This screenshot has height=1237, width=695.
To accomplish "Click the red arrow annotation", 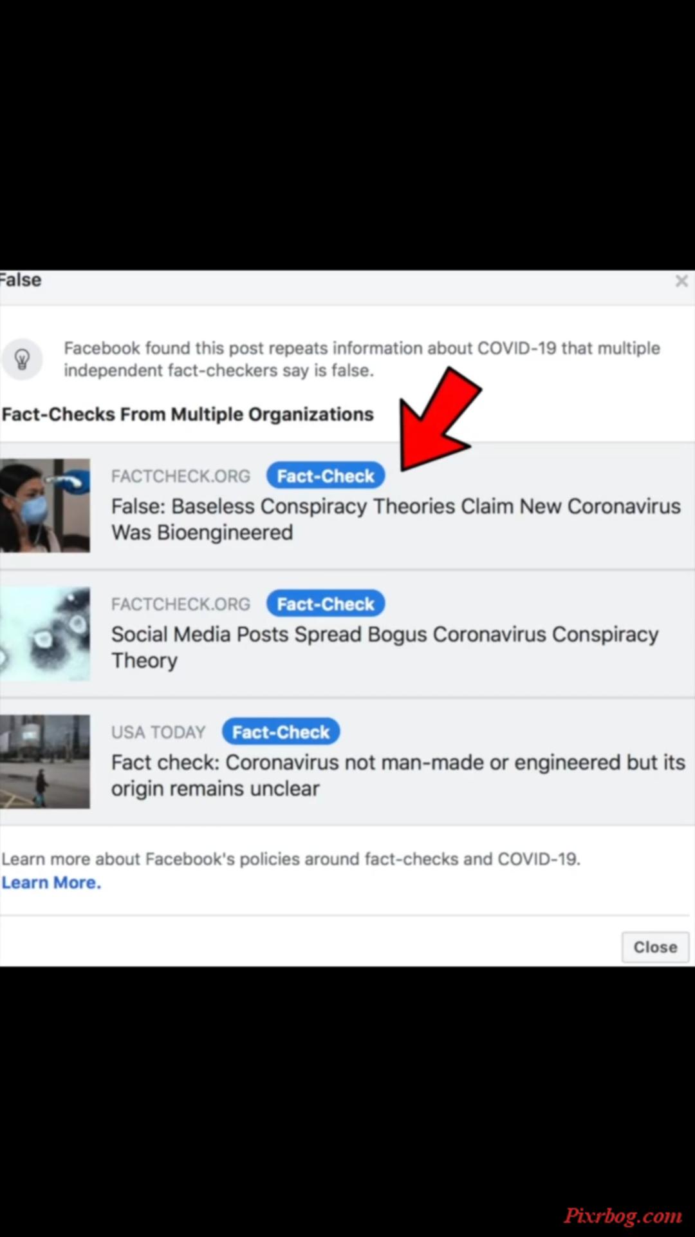I will click(439, 420).
